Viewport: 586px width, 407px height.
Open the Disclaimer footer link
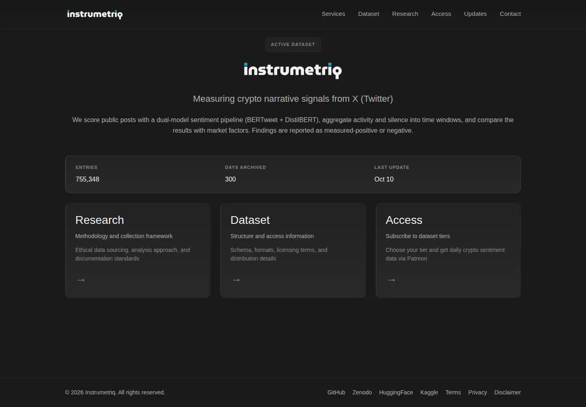pyautogui.click(x=507, y=392)
